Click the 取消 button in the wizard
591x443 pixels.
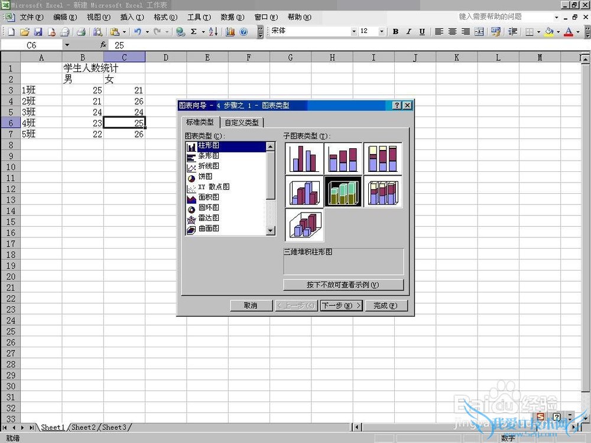pyautogui.click(x=251, y=305)
